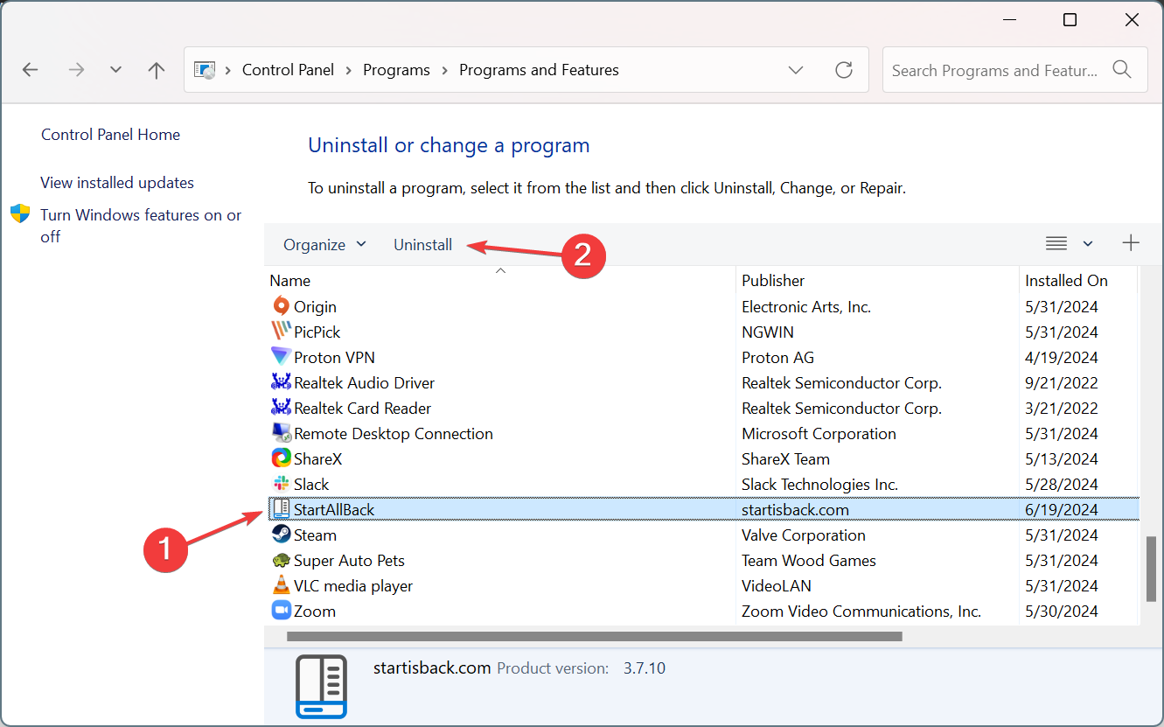
Task: Expand chevron after Programs breadcrumb
Action: (444, 70)
